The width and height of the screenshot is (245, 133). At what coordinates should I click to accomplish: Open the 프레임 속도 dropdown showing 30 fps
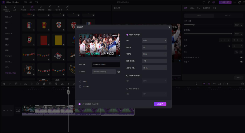[x=154, y=68]
